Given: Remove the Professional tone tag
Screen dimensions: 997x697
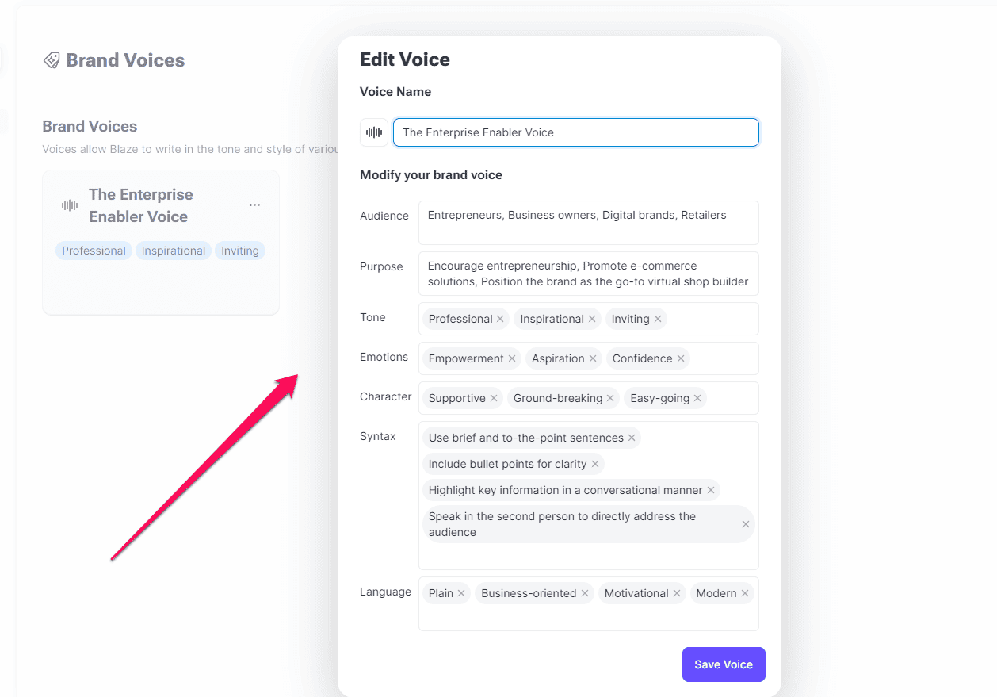Looking at the screenshot, I should point(500,319).
